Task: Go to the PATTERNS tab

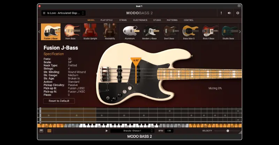Action: click(x=172, y=20)
